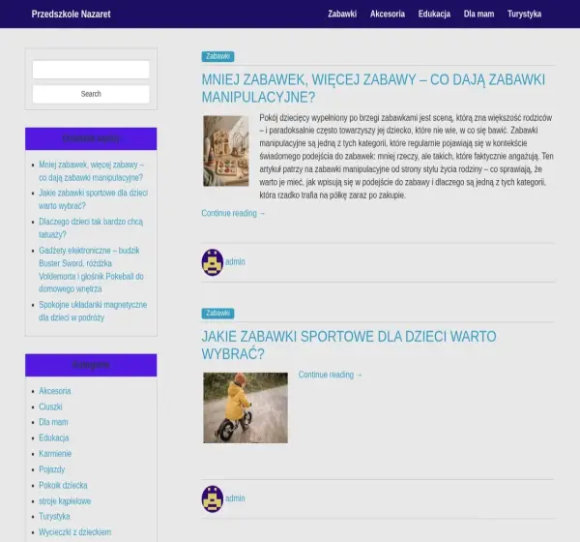The width and height of the screenshot is (580, 542).
Task: Select Dla mam in the categories list
Action: coord(53,422)
